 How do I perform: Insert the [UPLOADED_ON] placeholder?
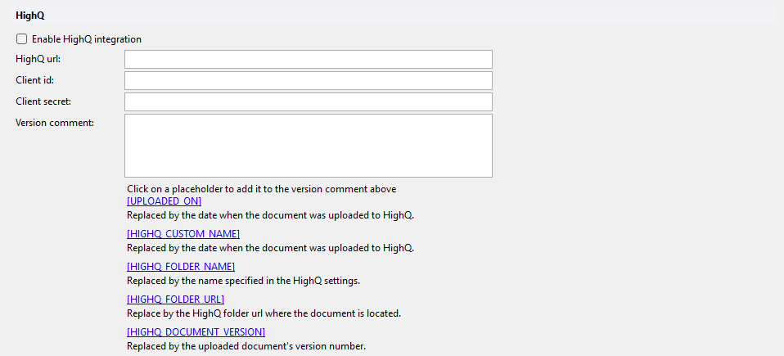tap(164, 201)
